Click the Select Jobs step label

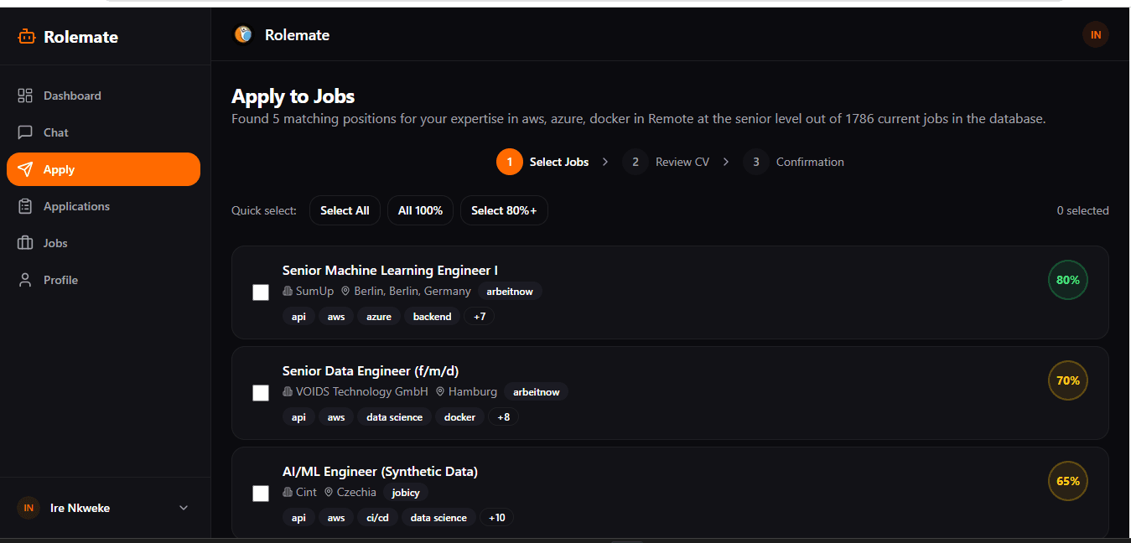point(559,162)
